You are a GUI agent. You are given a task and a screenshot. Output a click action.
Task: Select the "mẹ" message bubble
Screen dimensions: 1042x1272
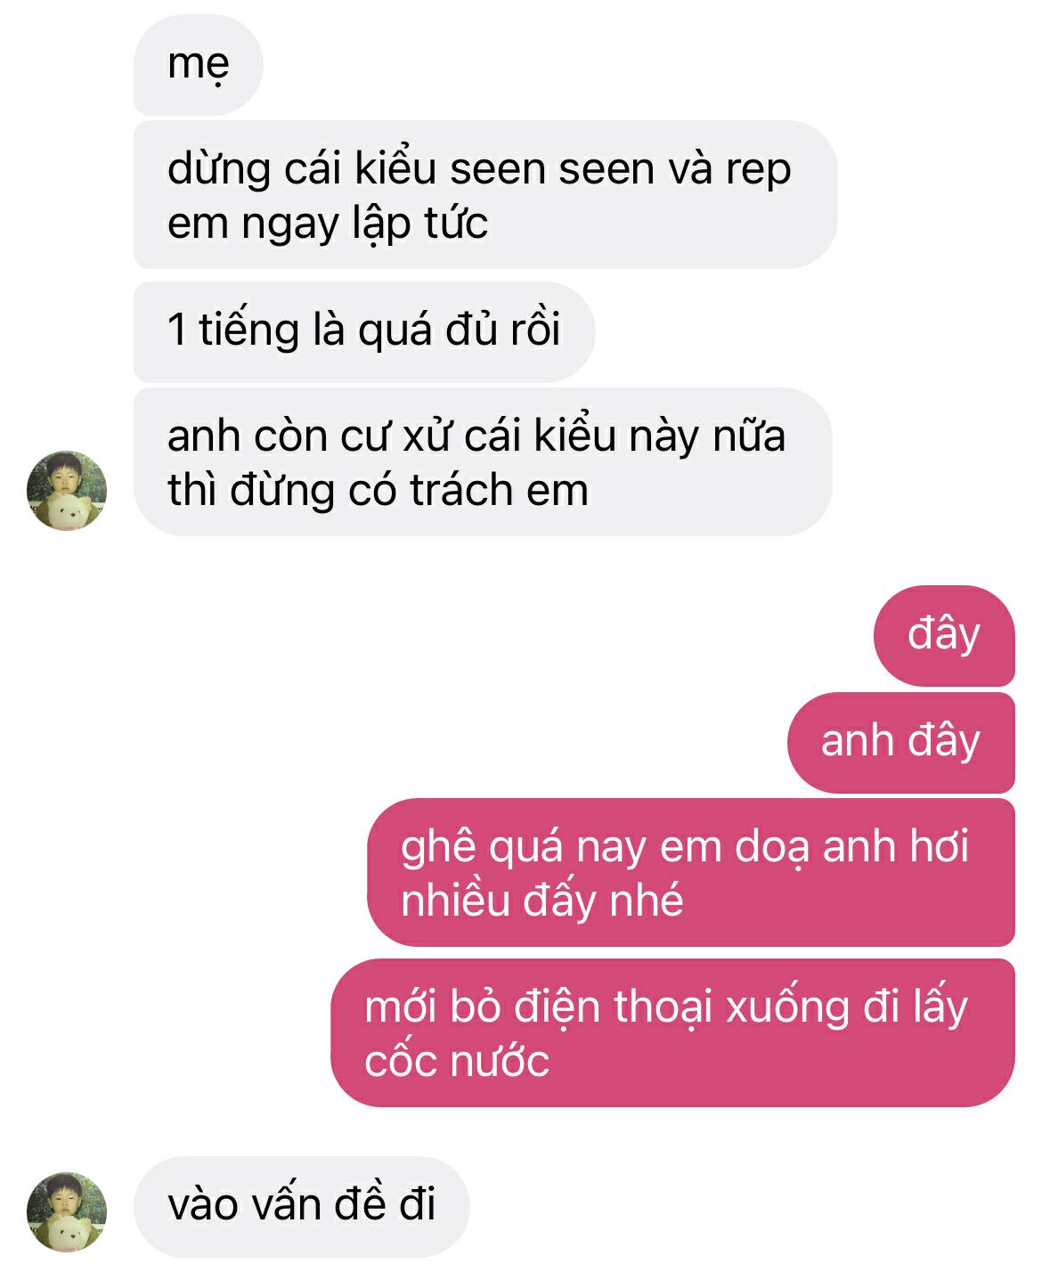(x=199, y=65)
